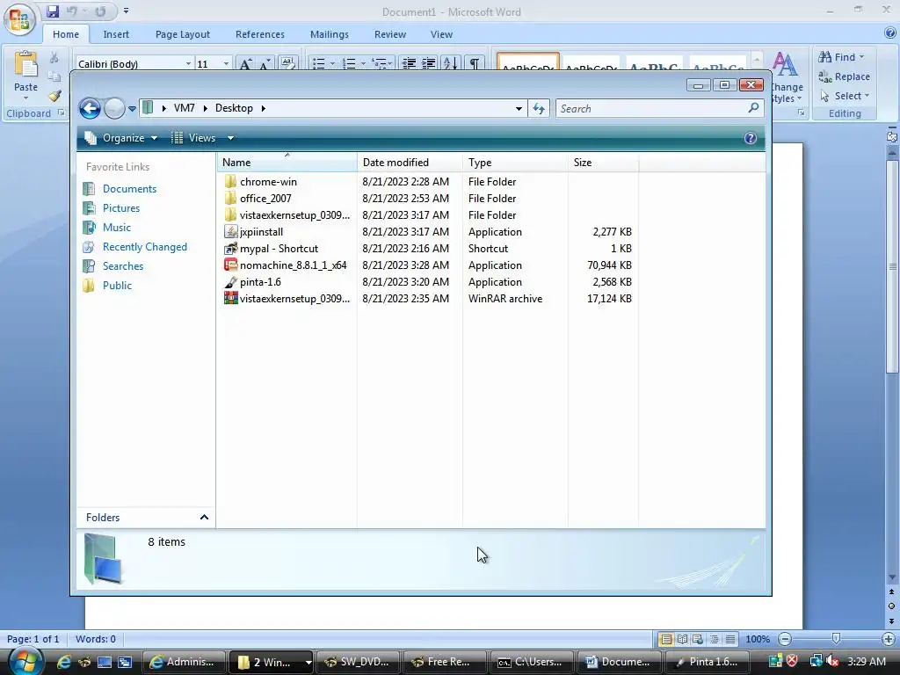Click the Cut scissors icon in Word

(x=54, y=57)
